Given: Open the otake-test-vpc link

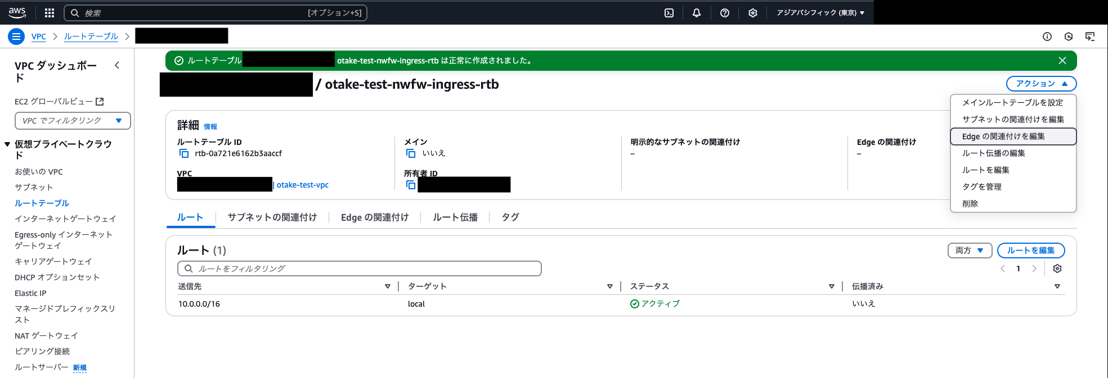Looking at the screenshot, I should (x=303, y=185).
